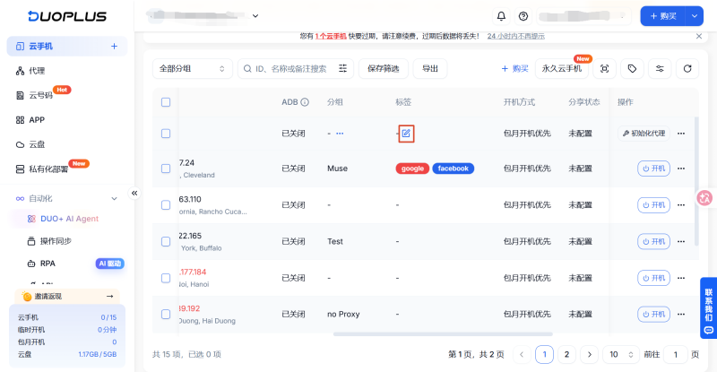Screen dimensions: 717x372
Task: Click the highlighted edit tag icon
Action: (406, 134)
